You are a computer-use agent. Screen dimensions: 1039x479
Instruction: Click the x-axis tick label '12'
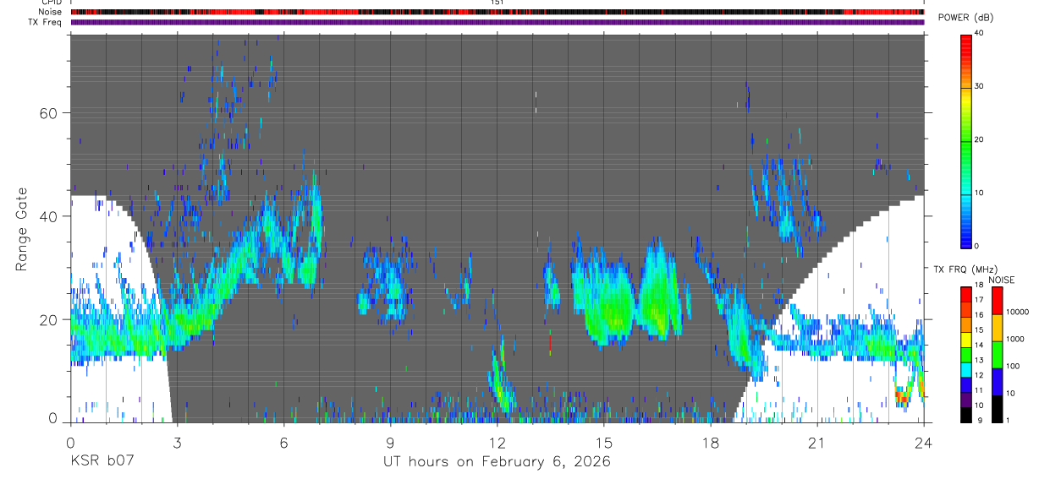click(x=498, y=442)
